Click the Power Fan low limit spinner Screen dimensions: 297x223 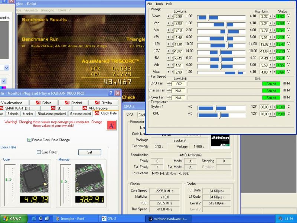coord(169,98)
